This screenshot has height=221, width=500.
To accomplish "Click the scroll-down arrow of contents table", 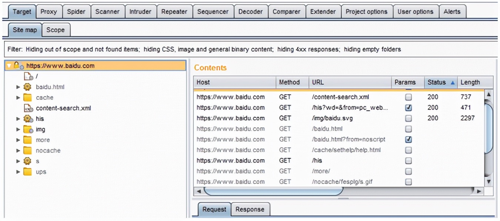I will 489,181.
